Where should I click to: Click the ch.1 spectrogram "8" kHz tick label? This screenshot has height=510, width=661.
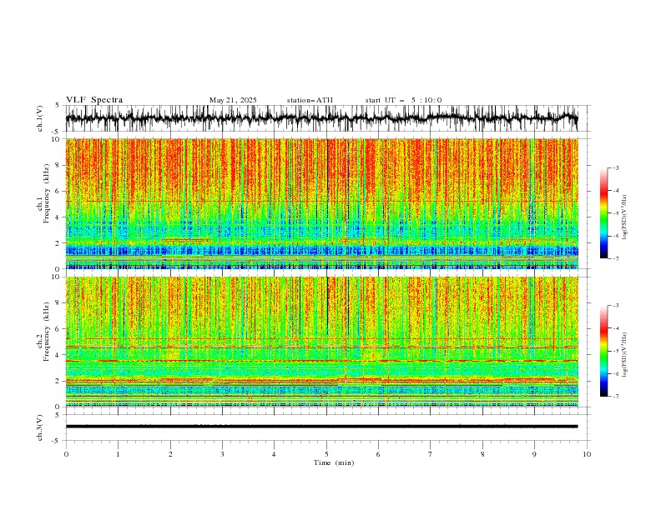pyautogui.click(x=58, y=165)
